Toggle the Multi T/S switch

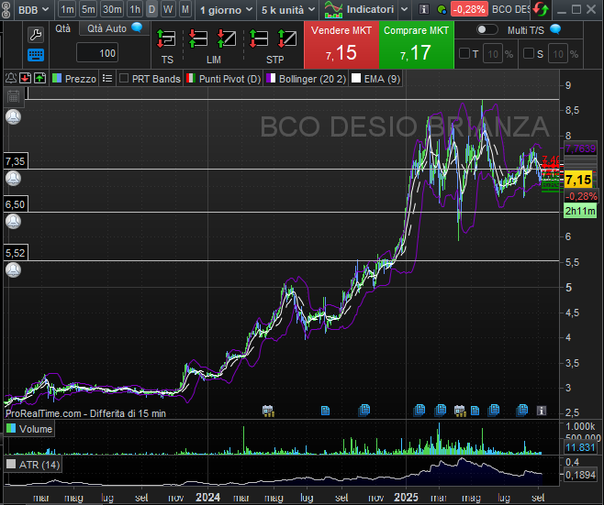487,29
